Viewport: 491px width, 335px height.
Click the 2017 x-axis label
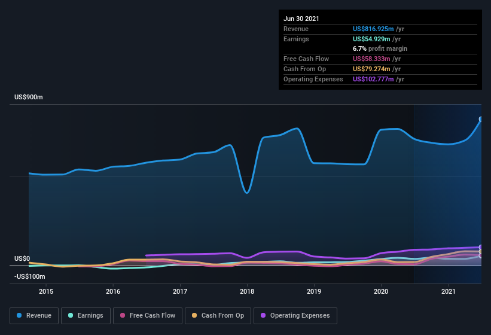(180, 291)
